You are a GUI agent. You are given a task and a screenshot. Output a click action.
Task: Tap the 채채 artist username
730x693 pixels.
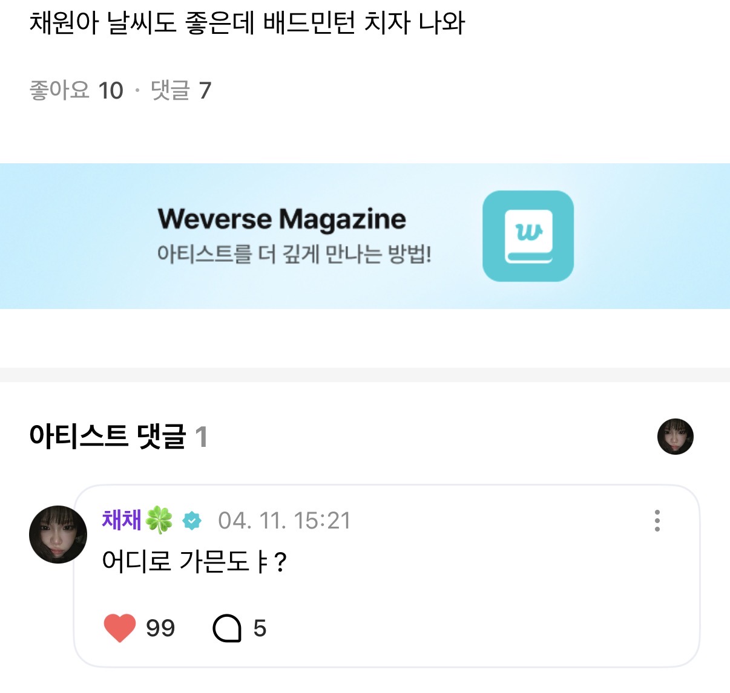[x=122, y=520]
